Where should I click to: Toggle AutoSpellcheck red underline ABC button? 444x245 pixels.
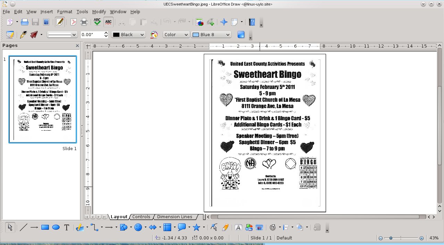pos(108,22)
